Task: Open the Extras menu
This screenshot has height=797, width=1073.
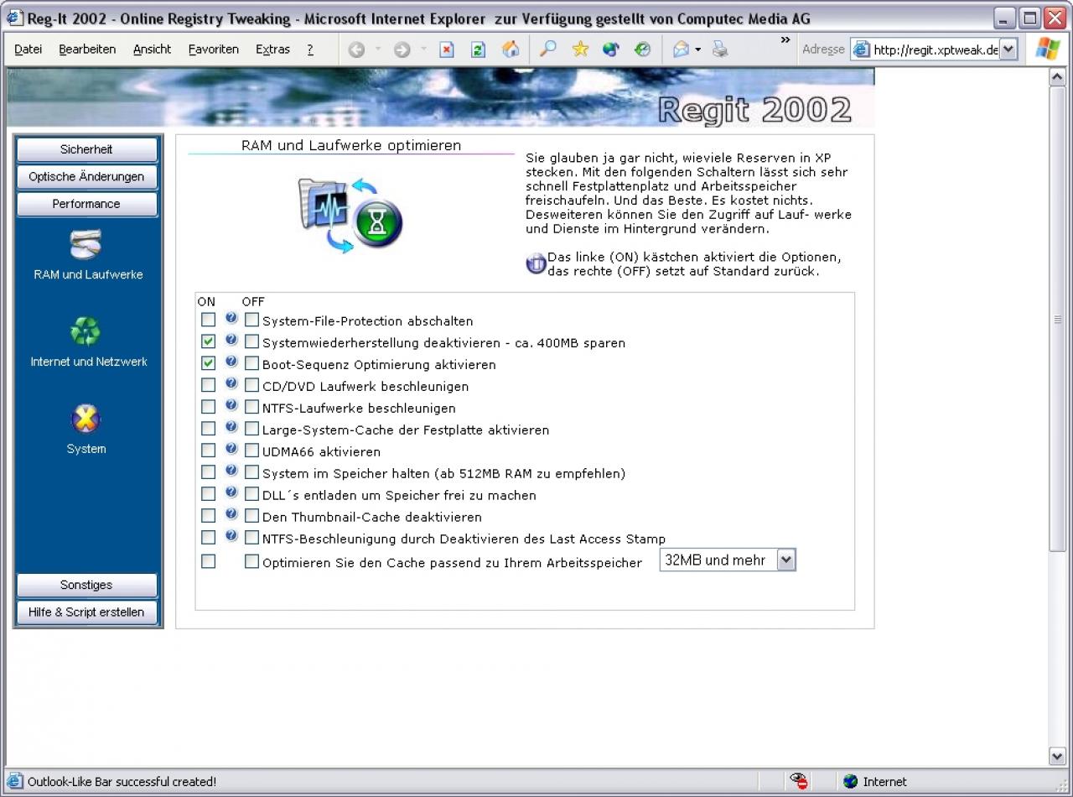Action: (272, 49)
